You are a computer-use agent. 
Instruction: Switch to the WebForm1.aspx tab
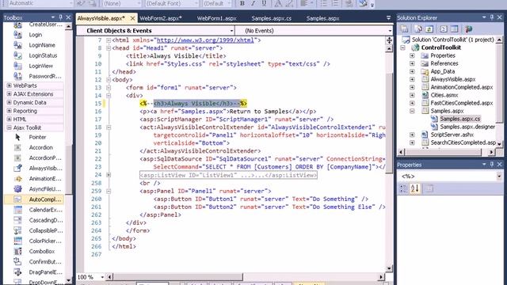[x=216, y=18]
